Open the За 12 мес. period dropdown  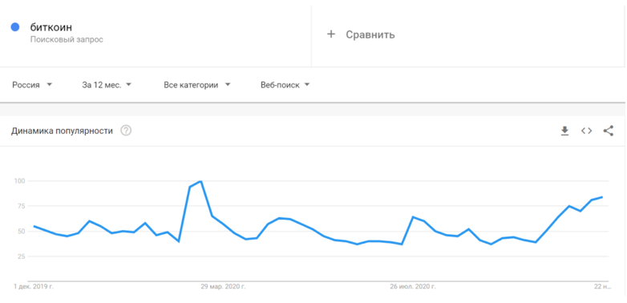coord(107,85)
